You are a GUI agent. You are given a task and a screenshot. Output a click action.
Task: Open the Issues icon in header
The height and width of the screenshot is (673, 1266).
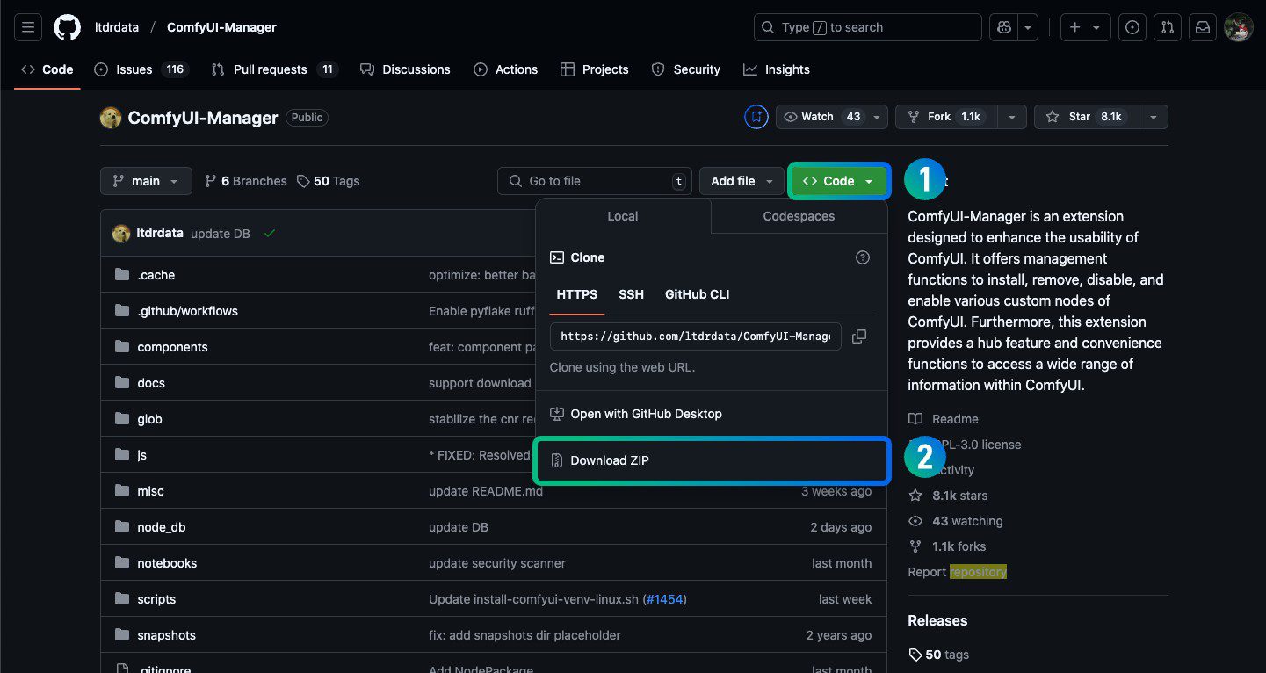1132,27
